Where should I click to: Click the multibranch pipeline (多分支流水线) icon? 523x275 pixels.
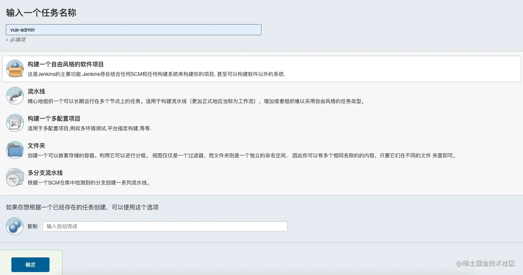[x=15, y=177]
